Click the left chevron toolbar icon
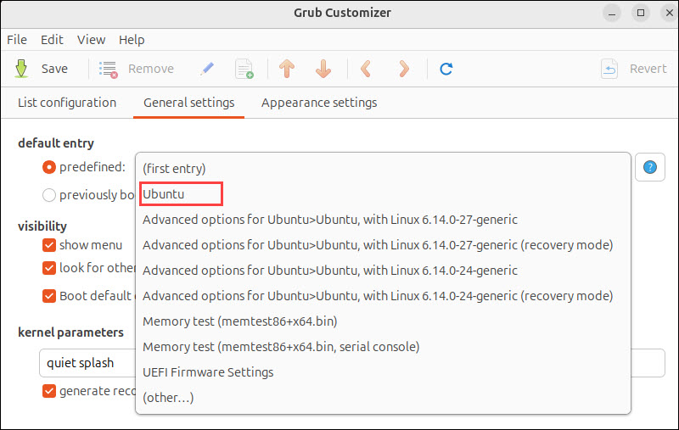Screen dimensions: 679x430 click(366, 69)
